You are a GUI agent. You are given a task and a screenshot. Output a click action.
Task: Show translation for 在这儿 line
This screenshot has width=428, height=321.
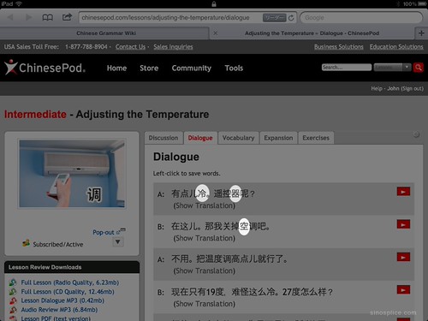coord(205,238)
